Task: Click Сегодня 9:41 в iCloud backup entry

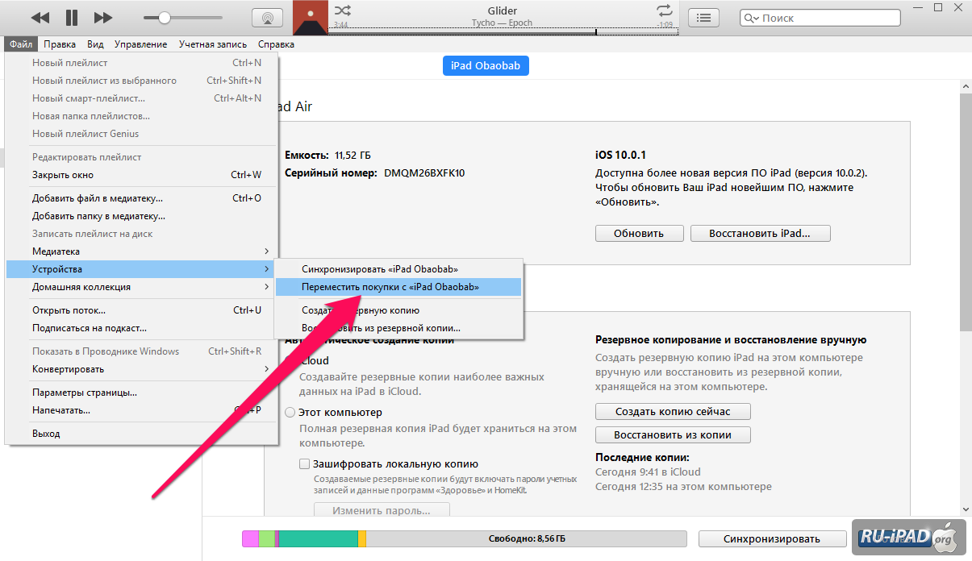Action: click(648, 472)
